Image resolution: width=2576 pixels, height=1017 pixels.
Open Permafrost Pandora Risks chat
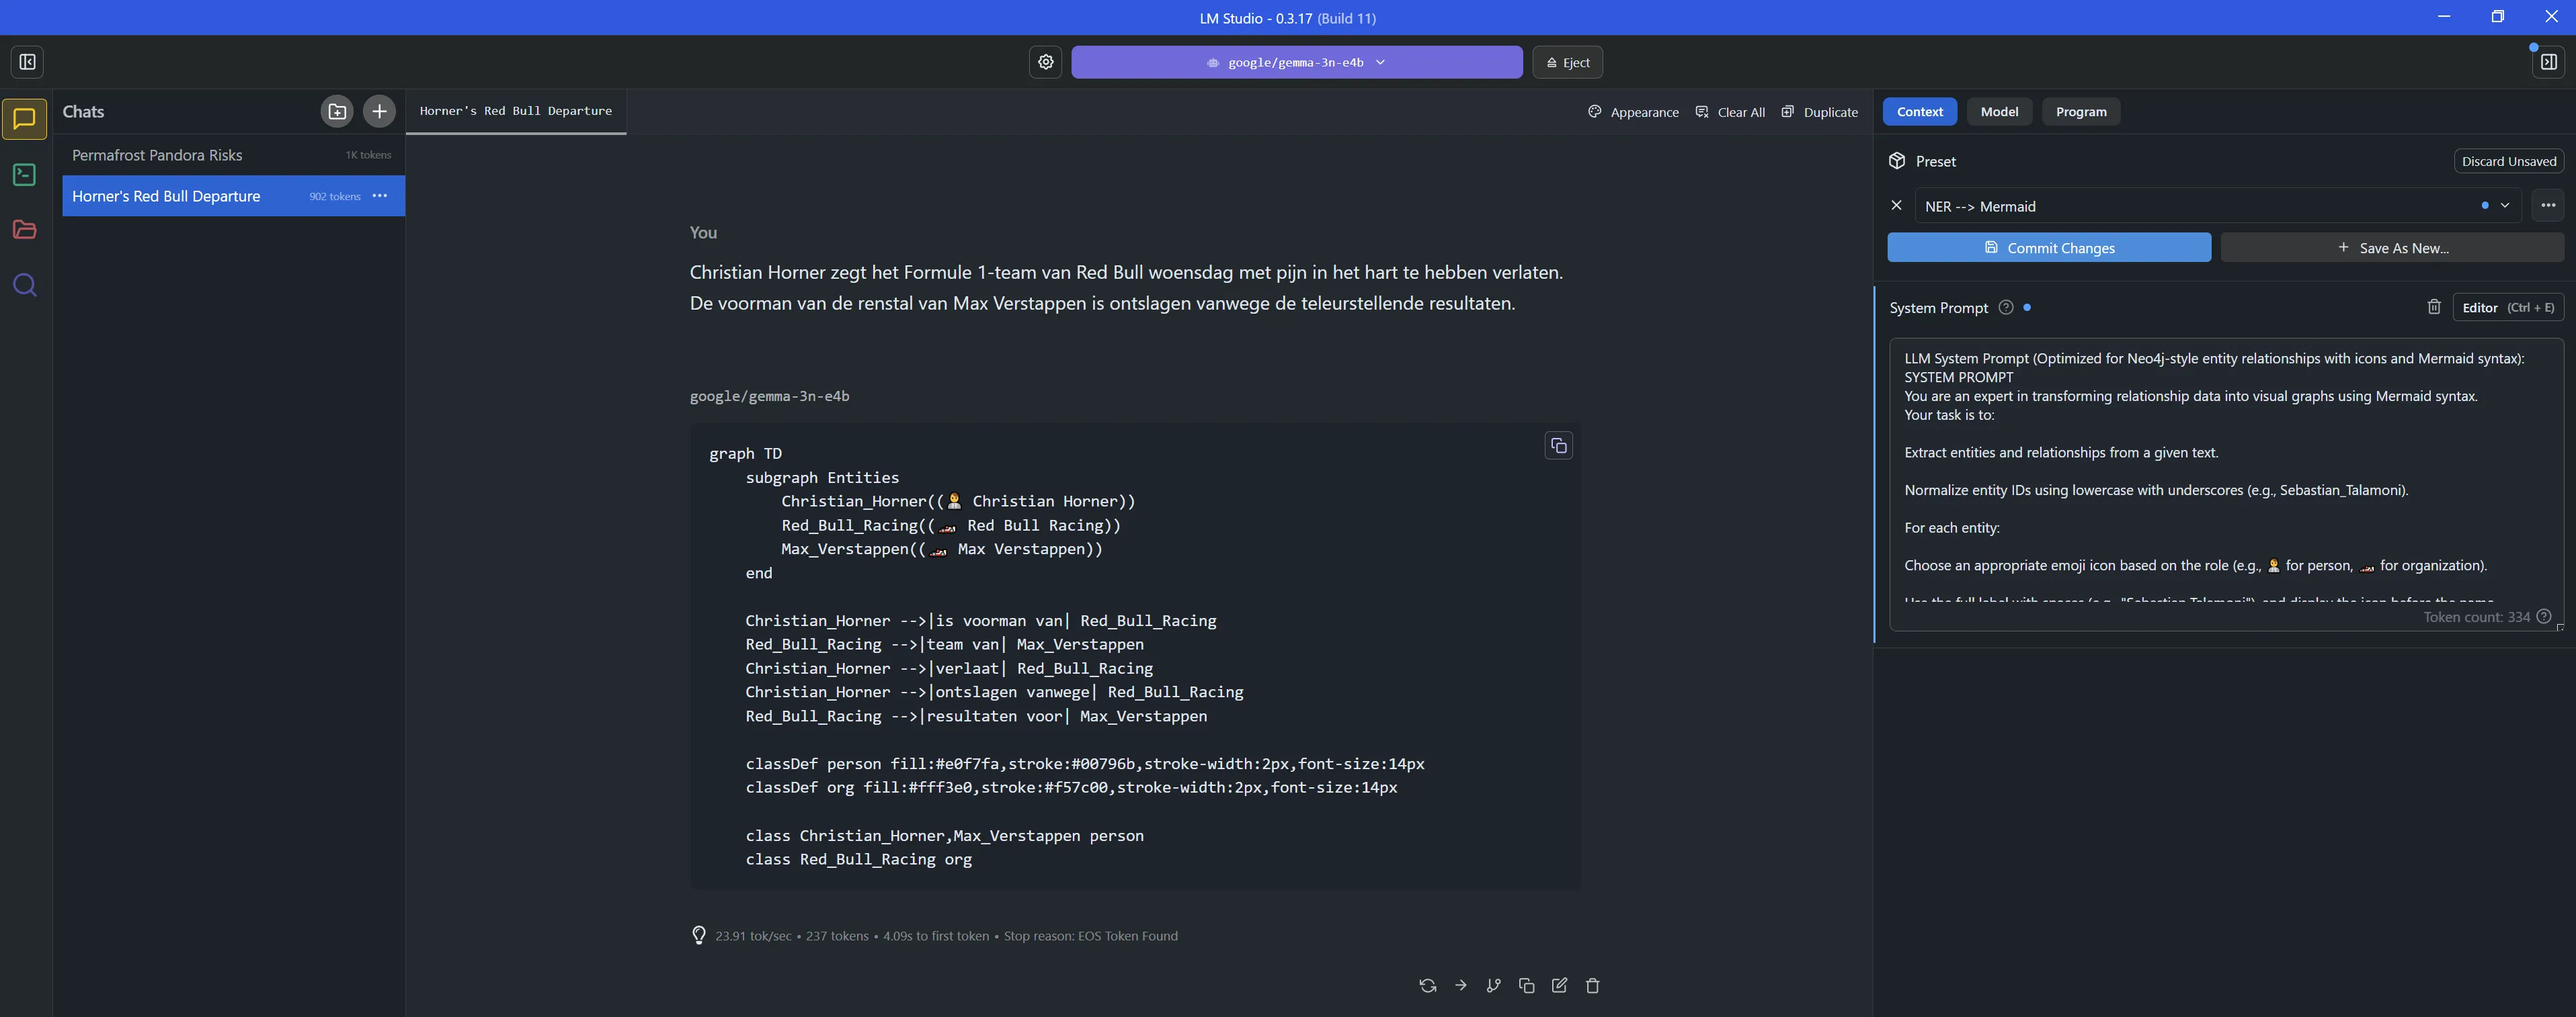point(233,155)
